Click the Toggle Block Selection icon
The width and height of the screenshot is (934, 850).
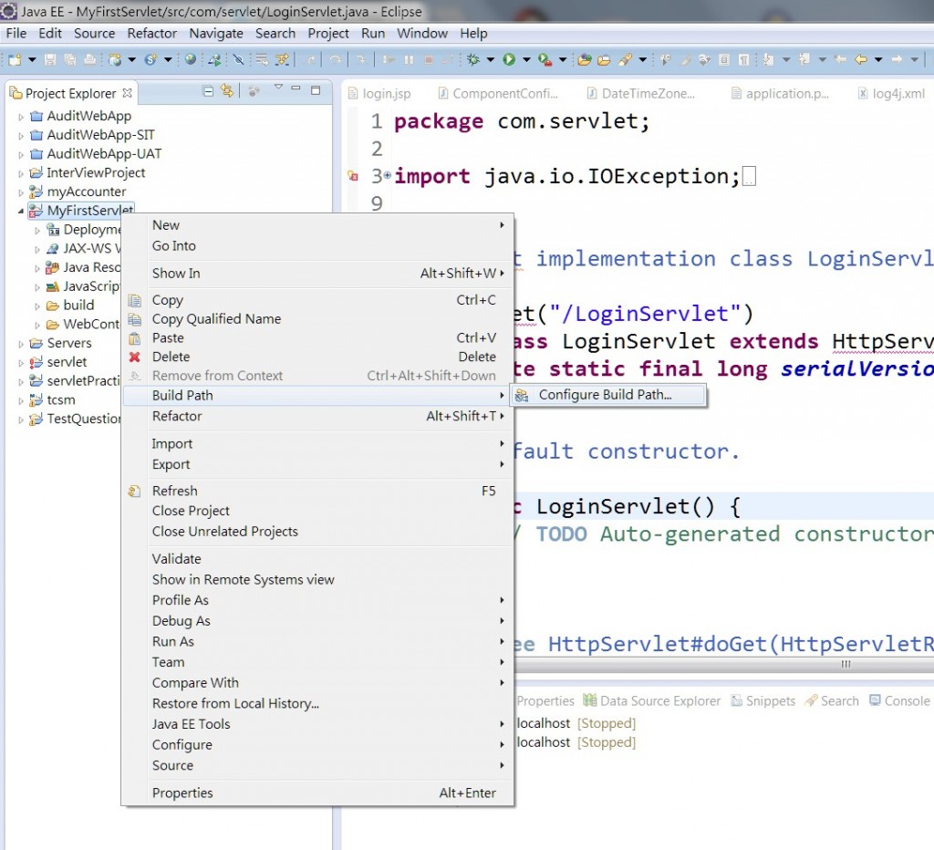[x=723, y=59]
